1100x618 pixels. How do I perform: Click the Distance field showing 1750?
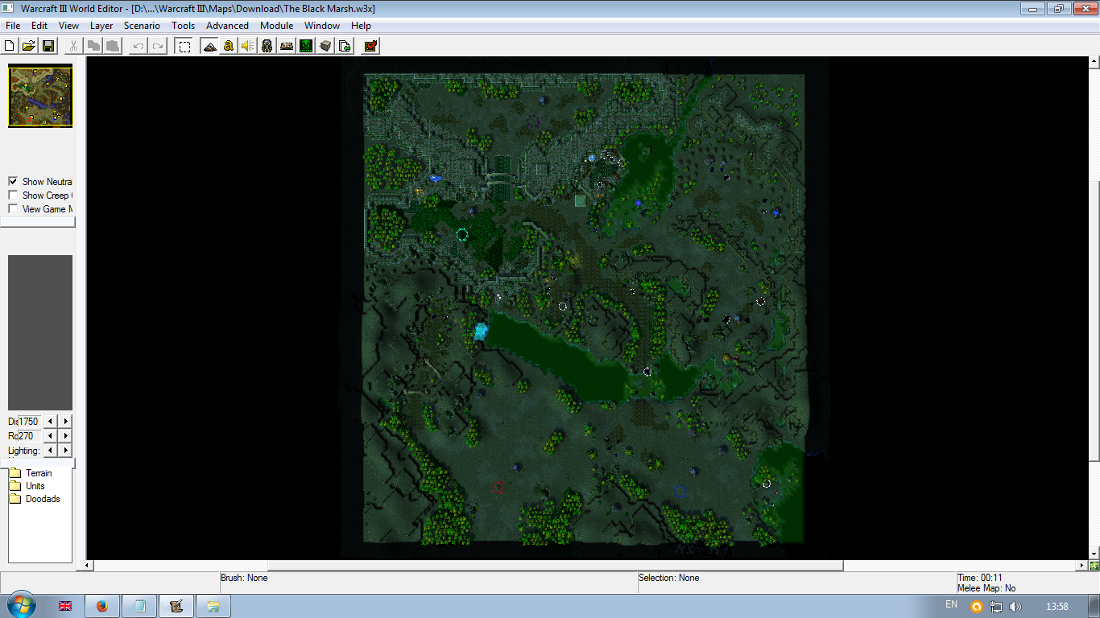[x=29, y=422]
